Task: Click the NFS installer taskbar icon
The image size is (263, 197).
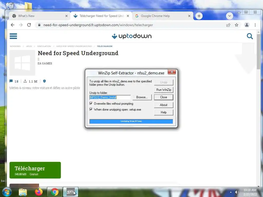Action: pyautogui.click(x=71, y=192)
